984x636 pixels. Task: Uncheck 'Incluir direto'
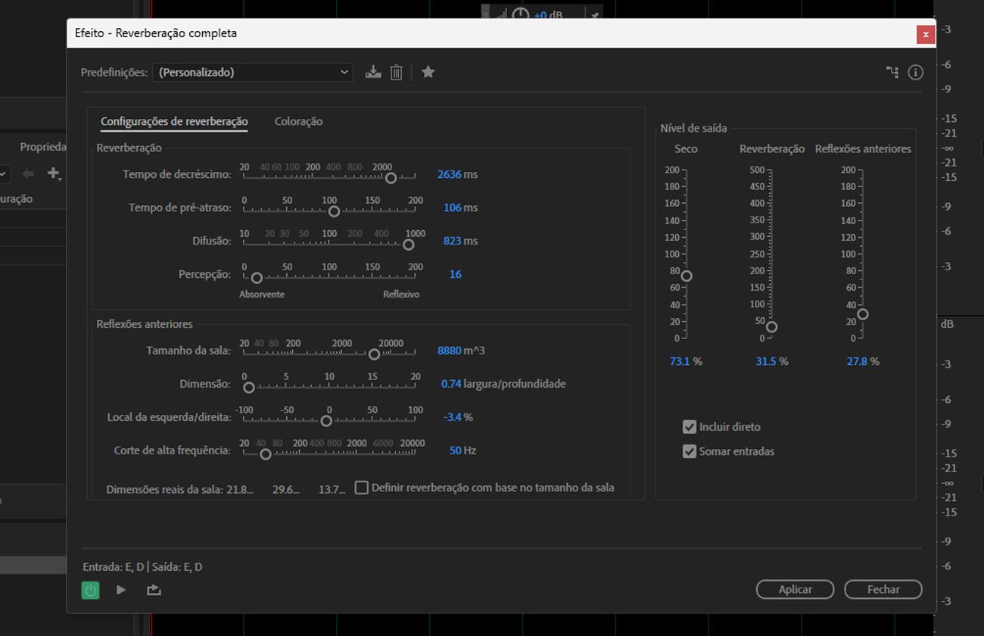click(x=689, y=426)
